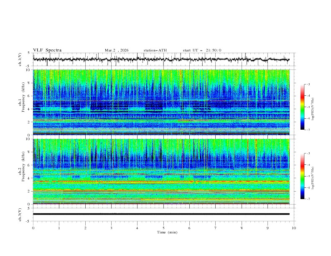Click the flat ch.3 voltage trace
This screenshot has height=256, width=331.
[161, 214]
